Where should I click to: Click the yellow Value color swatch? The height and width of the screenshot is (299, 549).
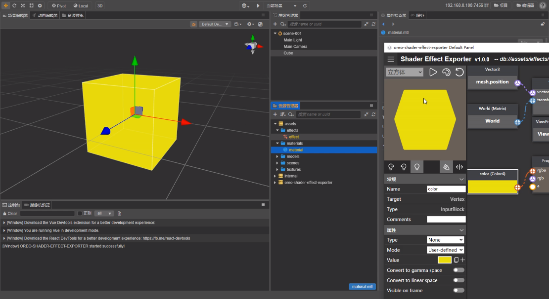(444, 260)
